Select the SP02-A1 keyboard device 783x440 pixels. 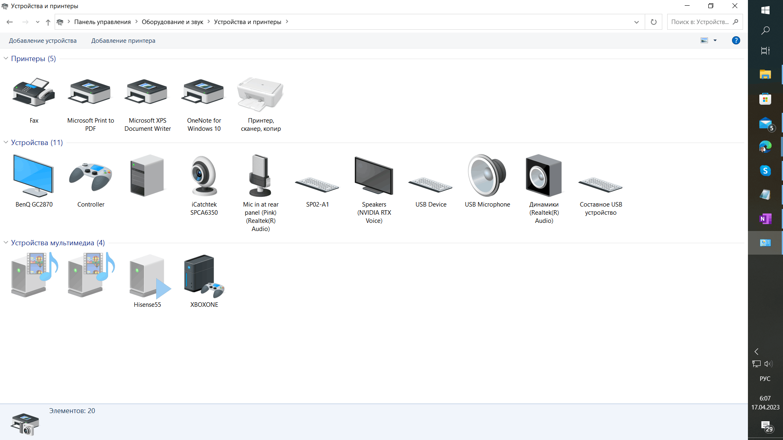(x=317, y=185)
